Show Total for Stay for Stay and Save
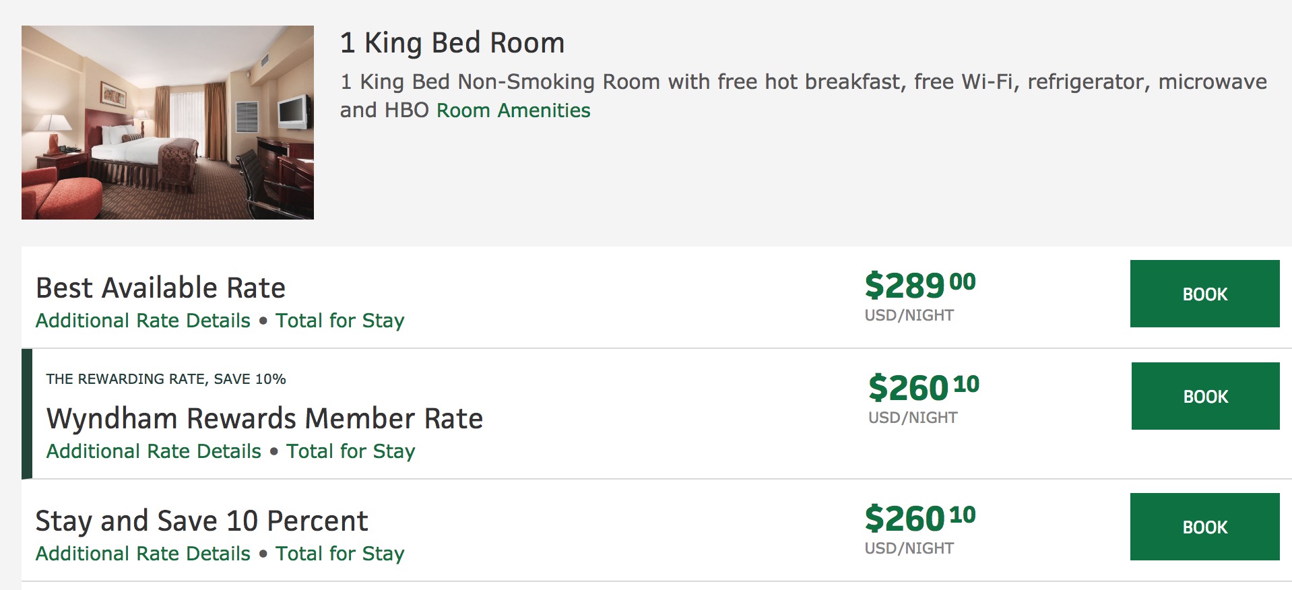 pyautogui.click(x=340, y=554)
